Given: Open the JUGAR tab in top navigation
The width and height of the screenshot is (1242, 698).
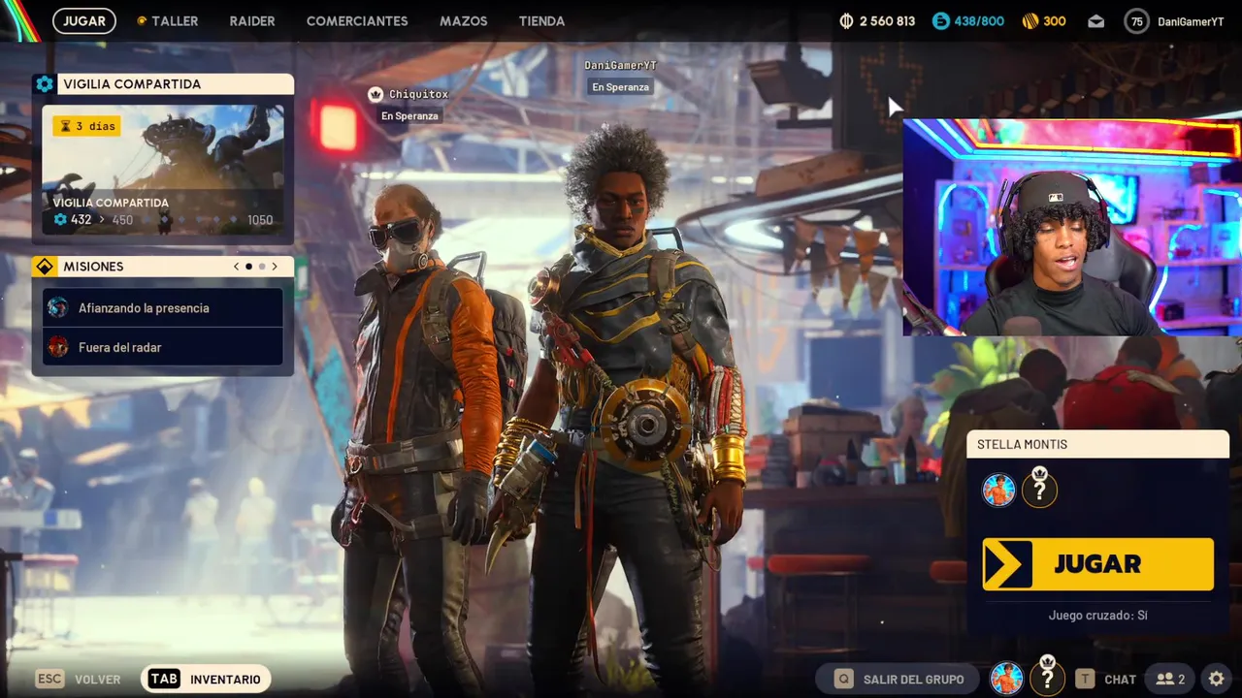Looking at the screenshot, I should [x=84, y=20].
